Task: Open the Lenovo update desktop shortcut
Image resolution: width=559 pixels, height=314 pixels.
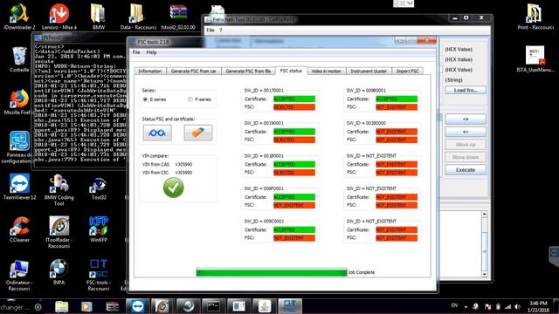Action: pyautogui.click(x=59, y=17)
